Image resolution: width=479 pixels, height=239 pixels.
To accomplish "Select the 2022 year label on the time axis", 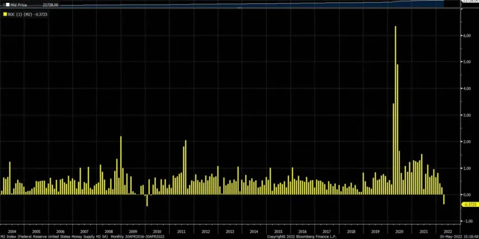I will [x=448, y=231].
